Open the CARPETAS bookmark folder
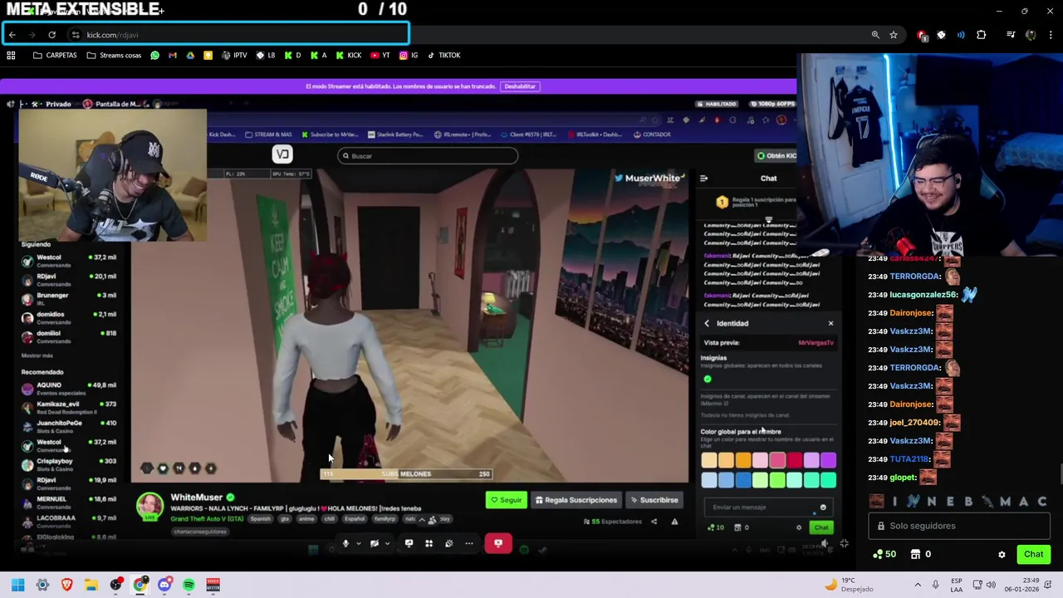1063x598 pixels. tap(55, 56)
